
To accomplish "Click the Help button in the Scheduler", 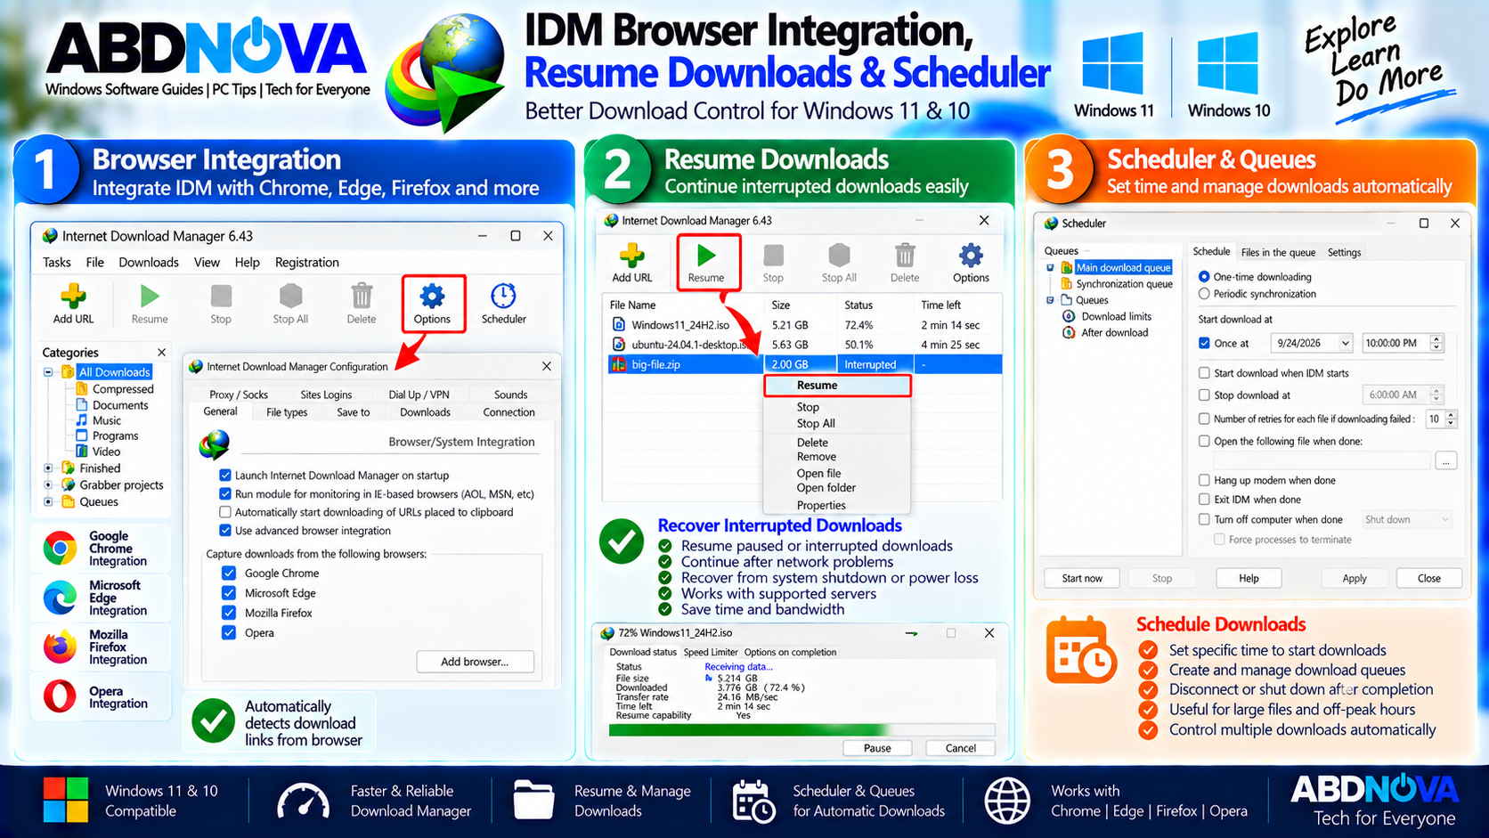I will 1249,578.
